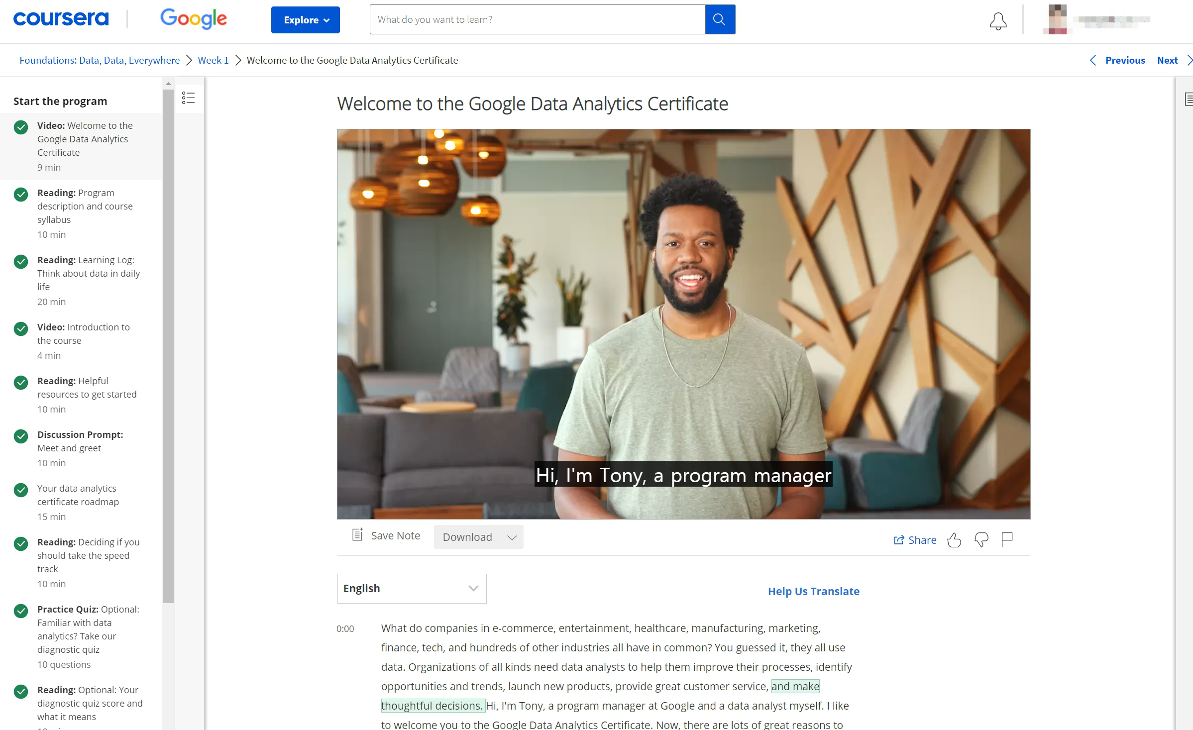Click the thumbs up icon

pyautogui.click(x=954, y=540)
